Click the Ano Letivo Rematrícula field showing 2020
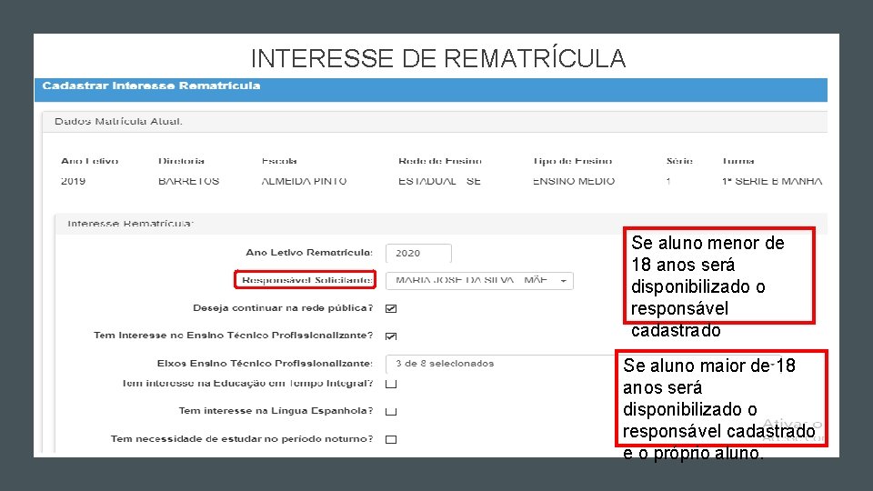The height and width of the screenshot is (491, 873). tap(418, 254)
